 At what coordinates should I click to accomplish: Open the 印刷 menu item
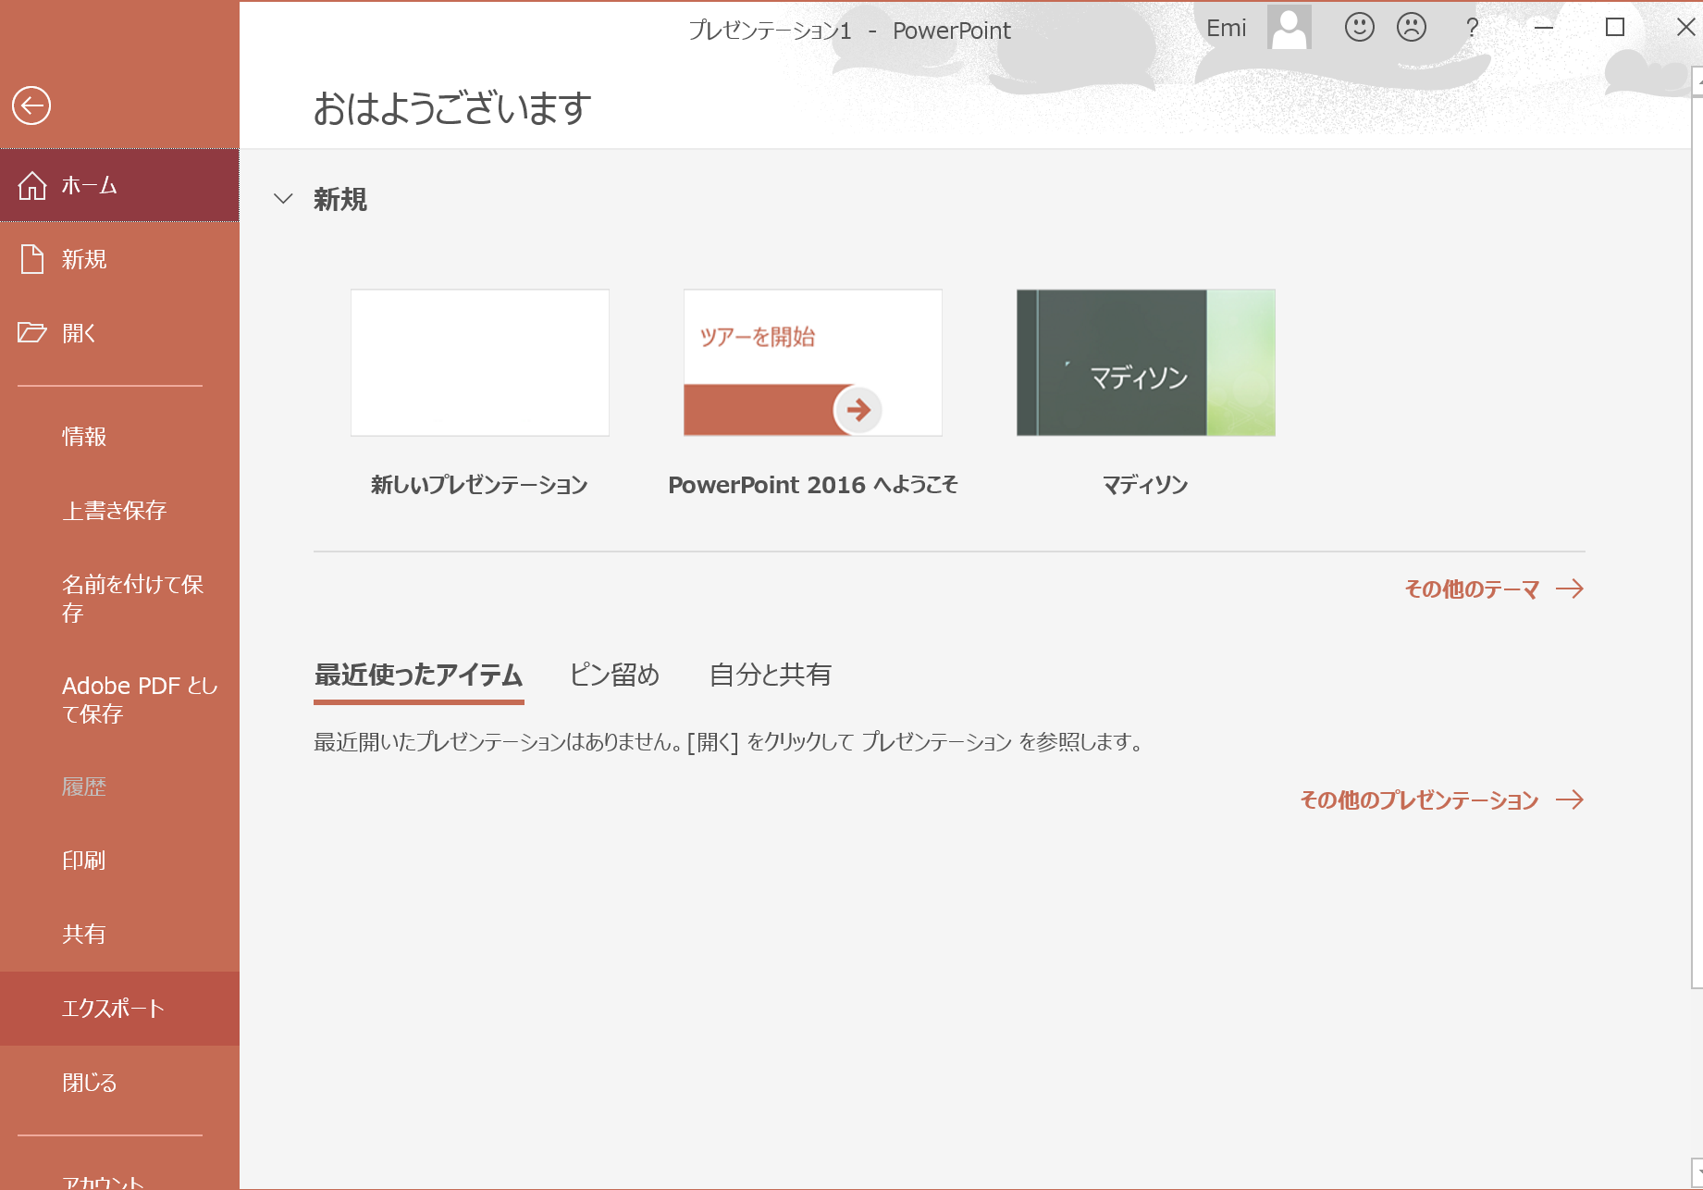pos(84,861)
